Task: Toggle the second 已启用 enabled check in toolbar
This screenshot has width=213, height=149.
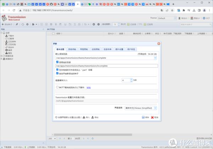Action: (145, 24)
